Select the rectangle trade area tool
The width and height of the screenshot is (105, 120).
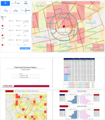click(15, 10)
